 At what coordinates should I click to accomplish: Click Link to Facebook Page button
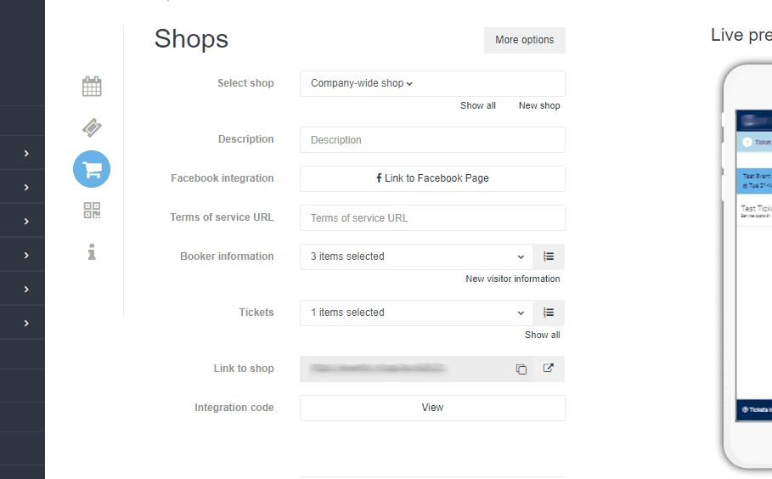click(432, 178)
